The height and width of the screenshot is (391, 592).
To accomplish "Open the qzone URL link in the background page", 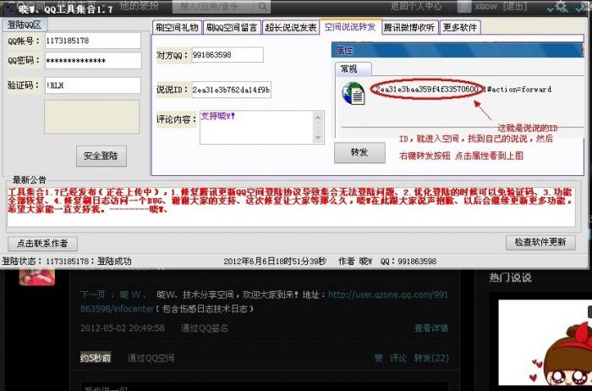I will tap(388, 295).
